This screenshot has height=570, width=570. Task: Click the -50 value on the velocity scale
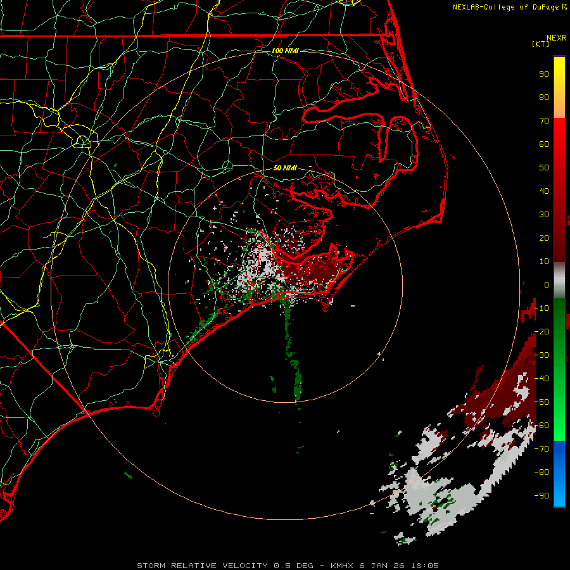541,402
